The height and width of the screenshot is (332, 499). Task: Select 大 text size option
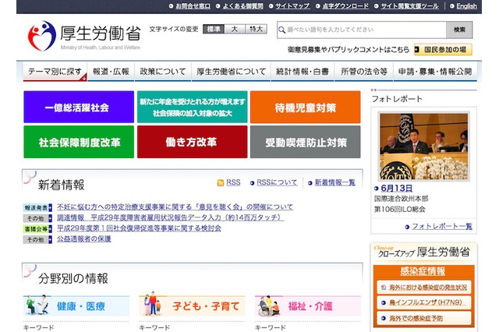click(x=235, y=30)
